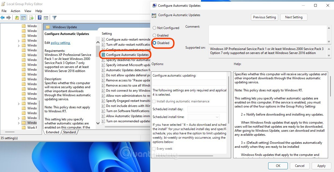Select the Disabled radio button
The width and height of the screenshot is (334, 172).
tap(154, 43)
